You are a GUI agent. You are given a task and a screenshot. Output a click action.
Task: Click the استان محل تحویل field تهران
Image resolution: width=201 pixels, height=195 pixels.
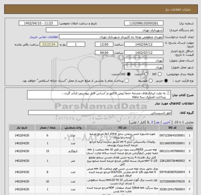[x=144, y=60]
